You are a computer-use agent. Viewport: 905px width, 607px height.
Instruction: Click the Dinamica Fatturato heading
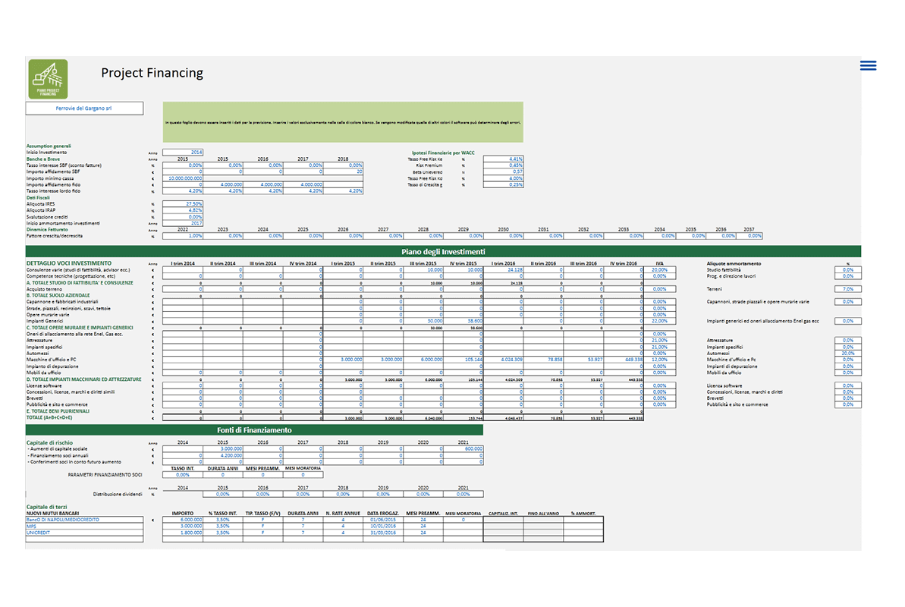point(47,229)
